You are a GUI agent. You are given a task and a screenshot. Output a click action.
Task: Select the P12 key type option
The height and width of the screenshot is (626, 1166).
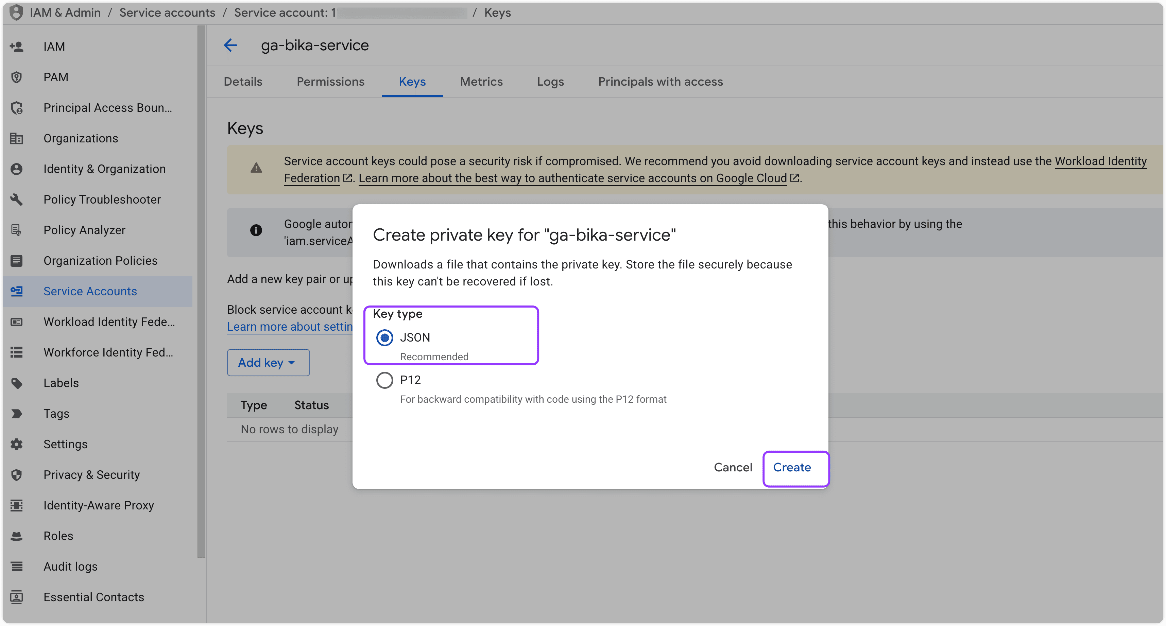[385, 380]
